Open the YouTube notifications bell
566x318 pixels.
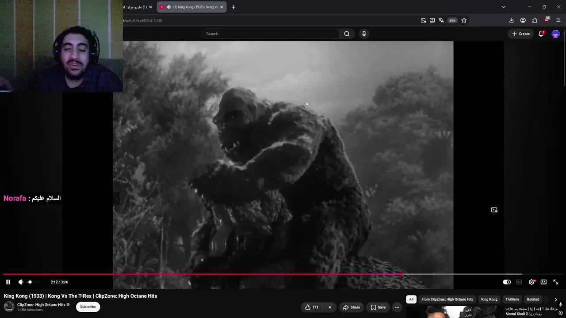tap(541, 34)
